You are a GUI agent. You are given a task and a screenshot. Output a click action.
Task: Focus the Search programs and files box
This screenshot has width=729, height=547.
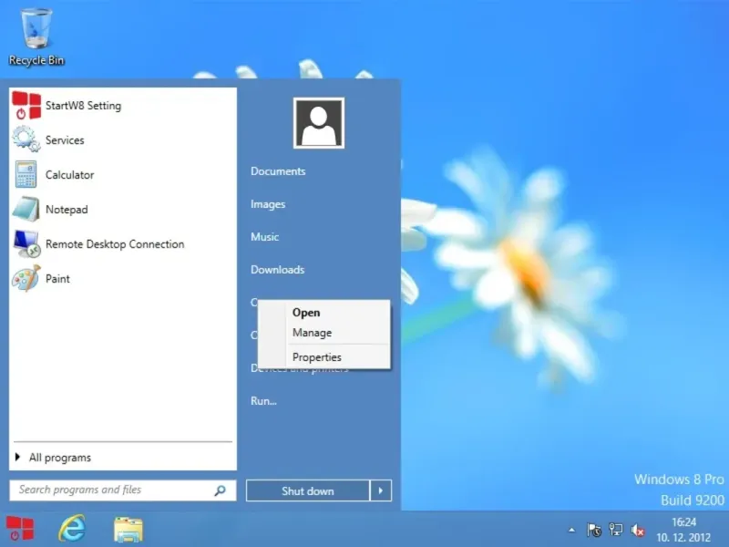pyautogui.click(x=123, y=490)
